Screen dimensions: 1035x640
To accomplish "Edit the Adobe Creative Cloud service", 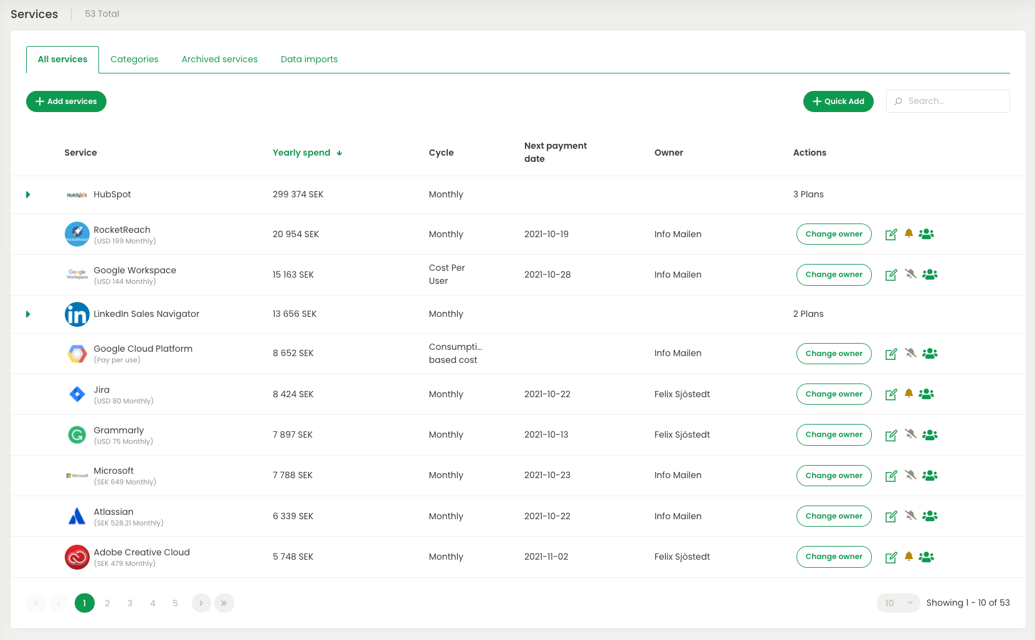I will [891, 557].
